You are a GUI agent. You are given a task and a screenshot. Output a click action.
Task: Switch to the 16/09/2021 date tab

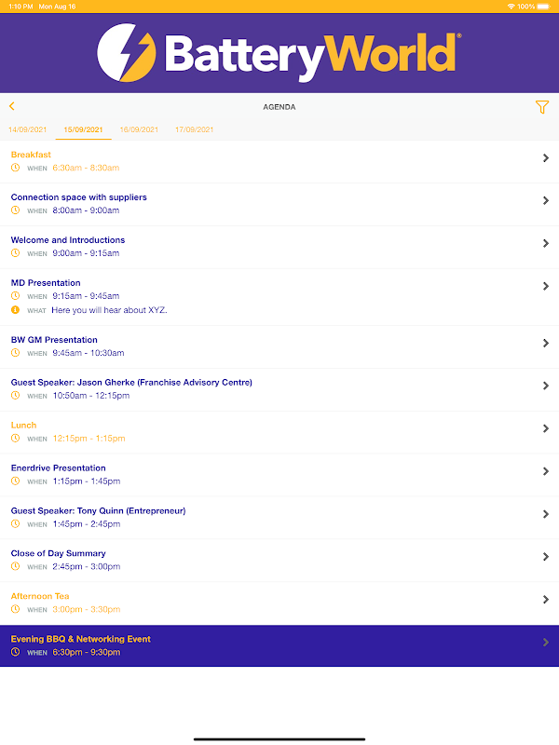139,129
